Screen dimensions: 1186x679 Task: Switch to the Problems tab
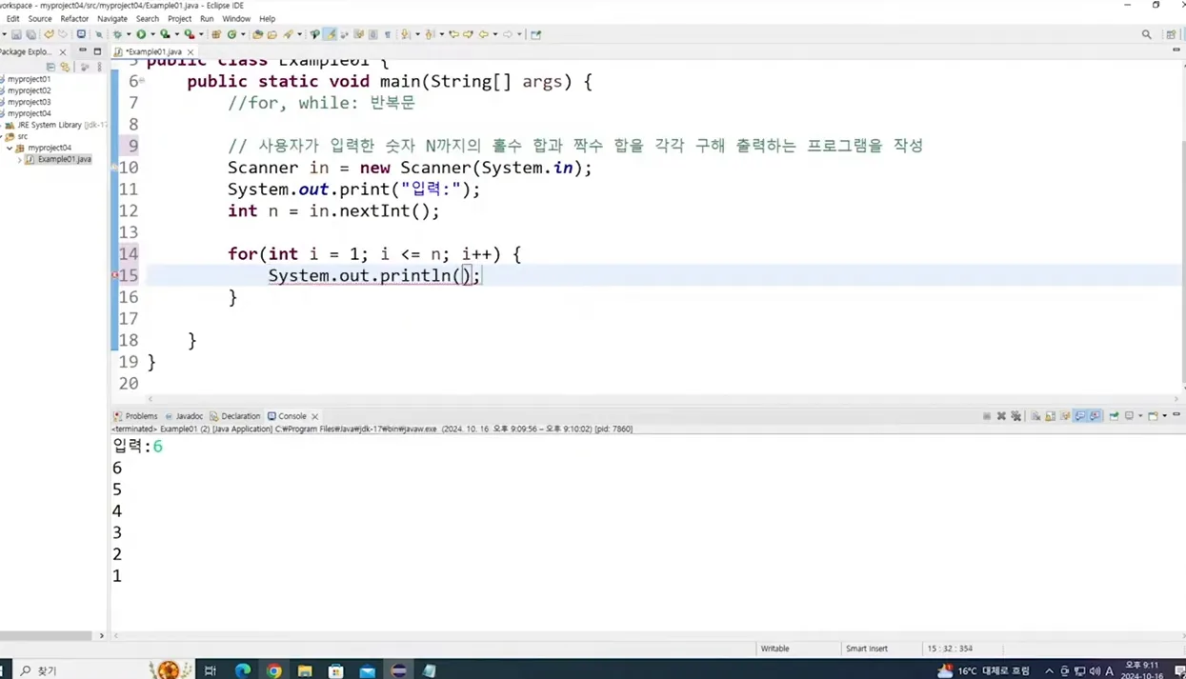(x=135, y=416)
